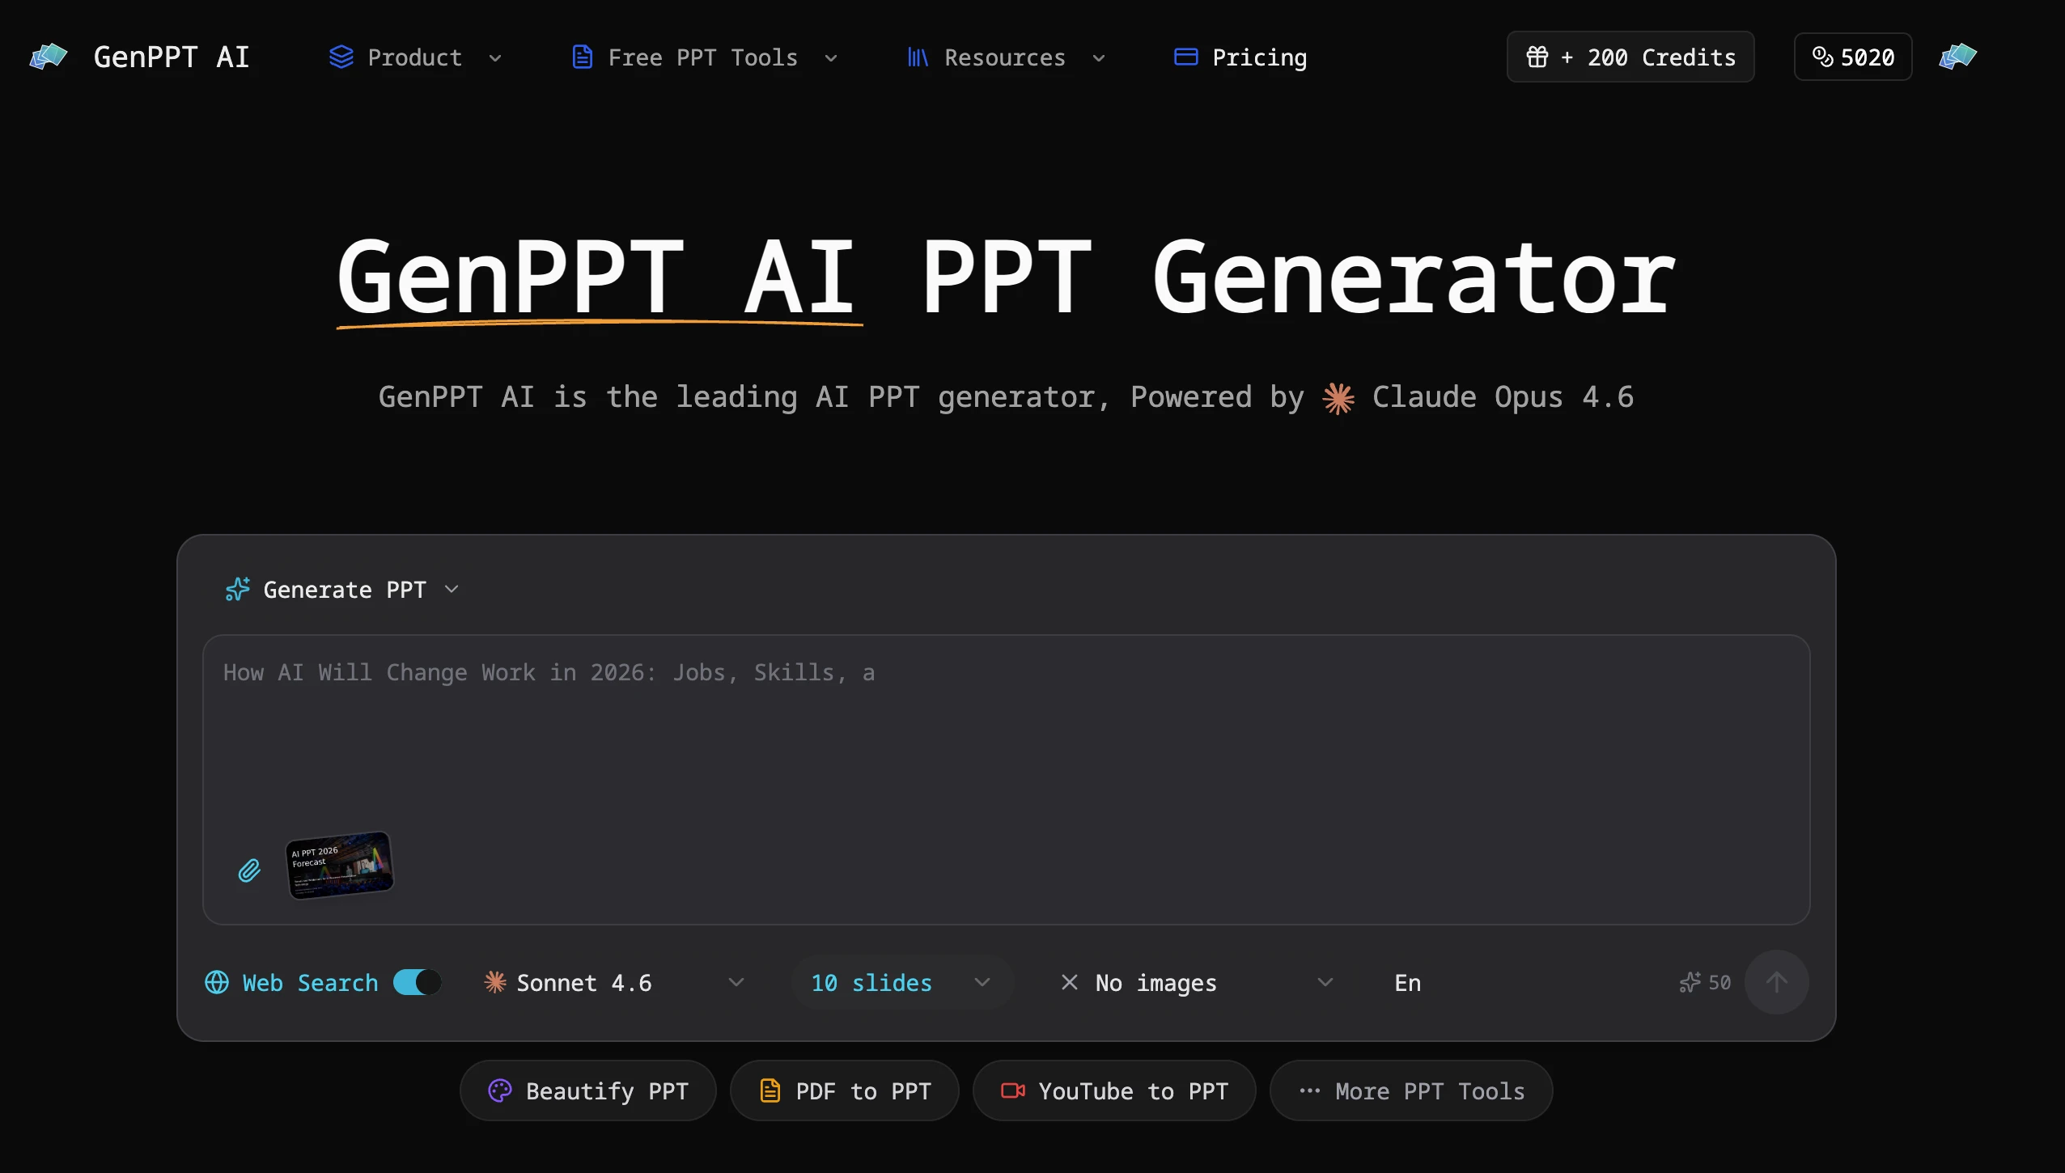
Task: Toggle the Web Search switch off
Action: click(x=418, y=982)
